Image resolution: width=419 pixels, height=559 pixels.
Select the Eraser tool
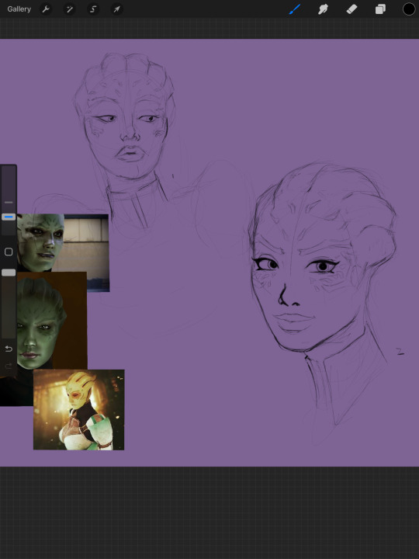pos(351,9)
